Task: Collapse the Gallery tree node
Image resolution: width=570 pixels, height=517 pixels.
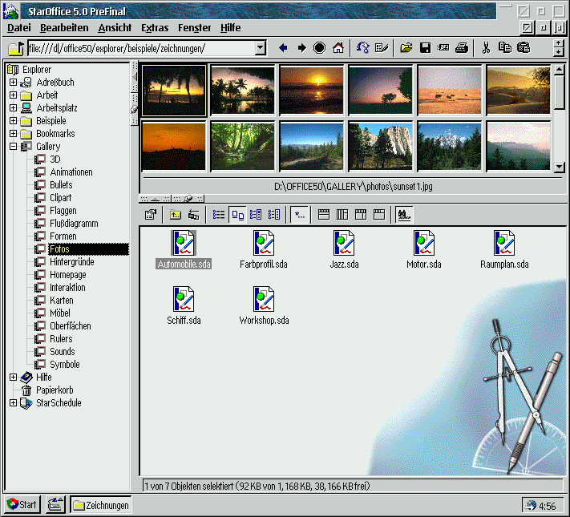Action: pos(13,146)
